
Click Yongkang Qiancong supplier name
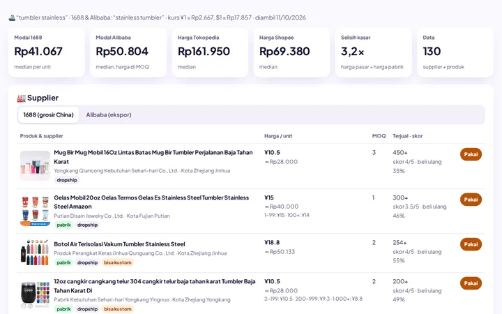click(116, 171)
